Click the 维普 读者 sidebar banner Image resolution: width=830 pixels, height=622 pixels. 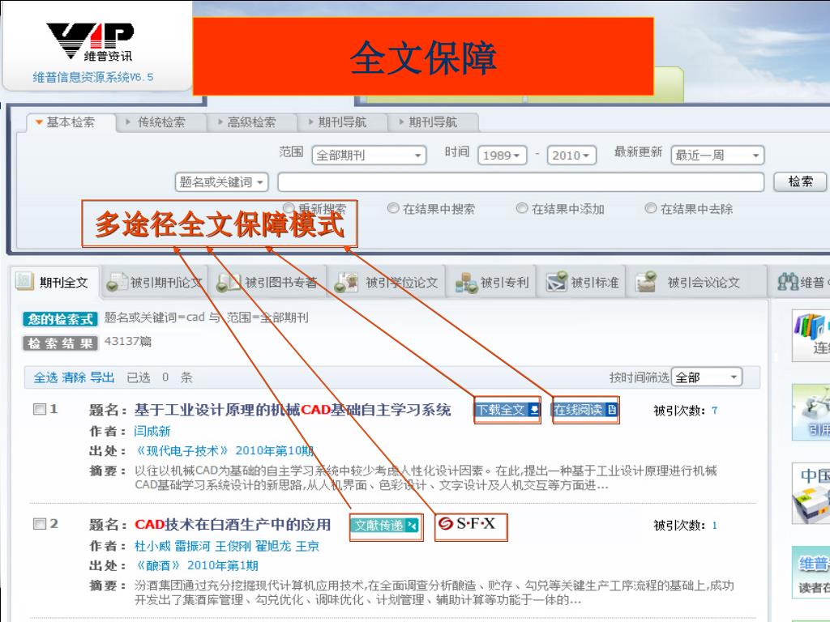[811, 573]
